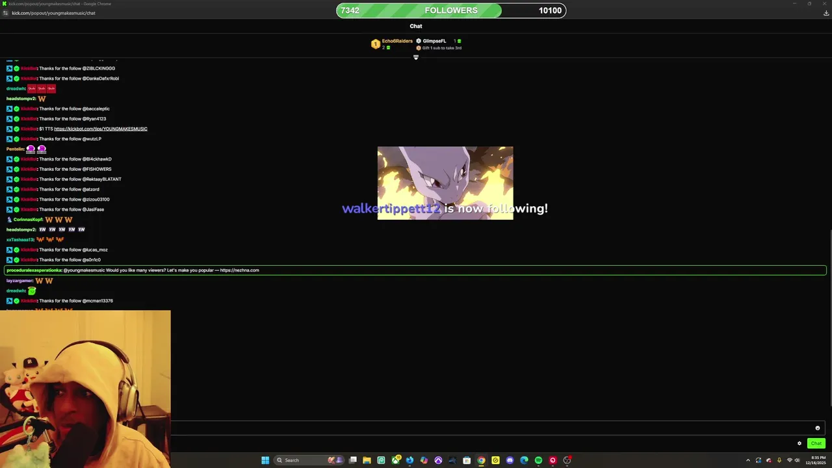Open File Explorer from taskbar
This screenshot has height=468, width=832.
click(x=367, y=460)
